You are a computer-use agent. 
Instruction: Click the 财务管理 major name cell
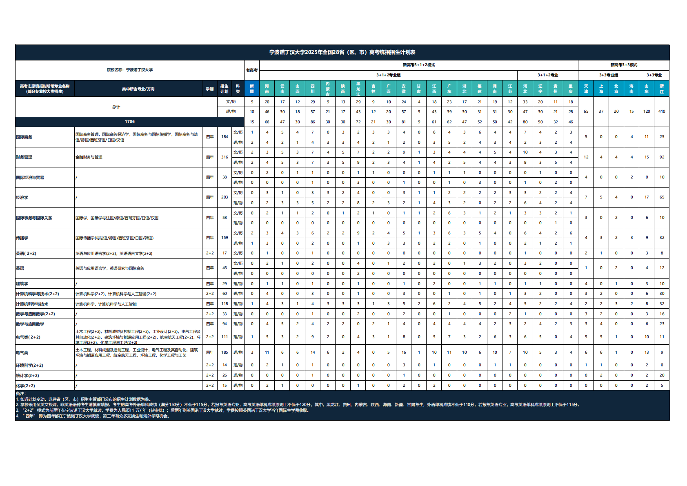click(24, 157)
